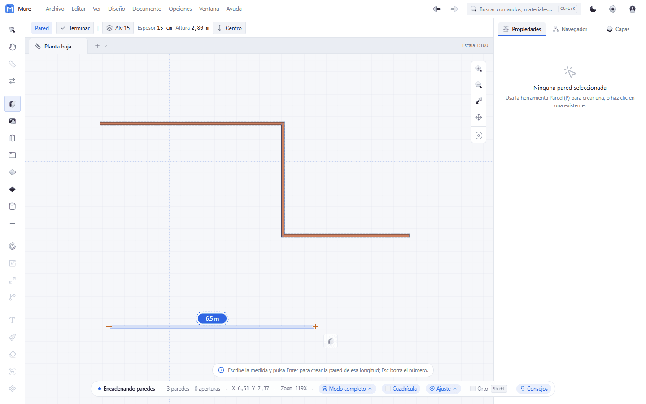
Task: Choose the paint brush tool
Action: click(12, 337)
